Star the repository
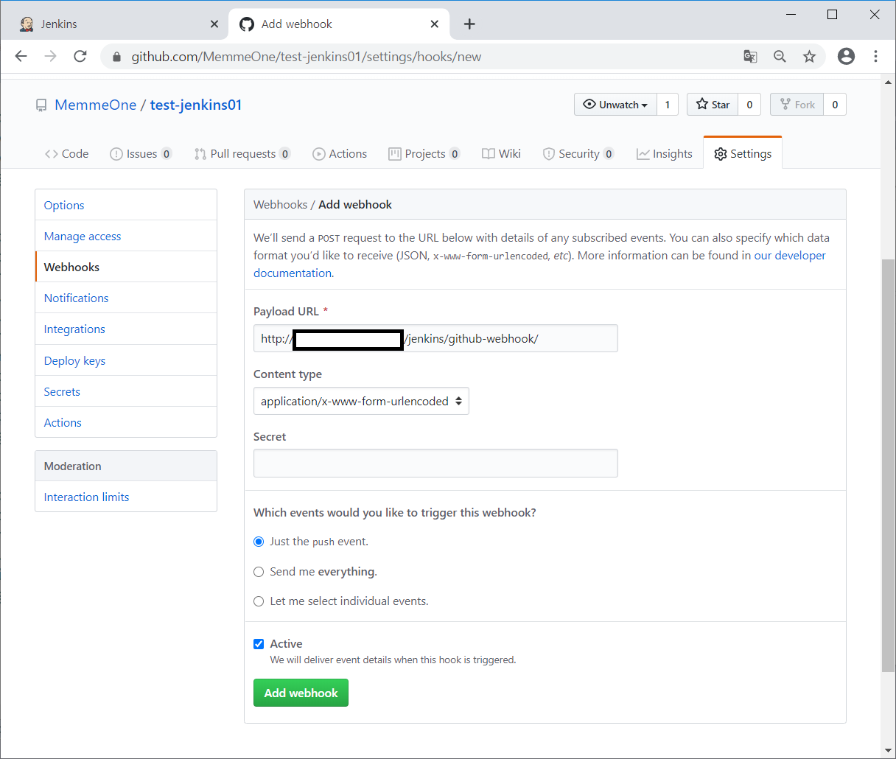 tap(713, 105)
